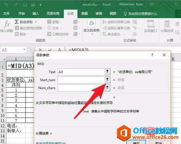Open the 定义的名称 menu
The height and width of the screenshot is (144, 181).
pos(92,28)
